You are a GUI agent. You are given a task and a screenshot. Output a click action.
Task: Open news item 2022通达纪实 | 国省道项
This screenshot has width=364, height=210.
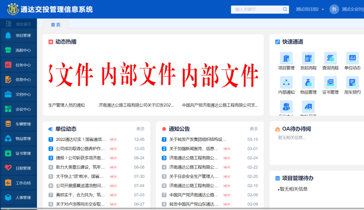pos(81,139)
